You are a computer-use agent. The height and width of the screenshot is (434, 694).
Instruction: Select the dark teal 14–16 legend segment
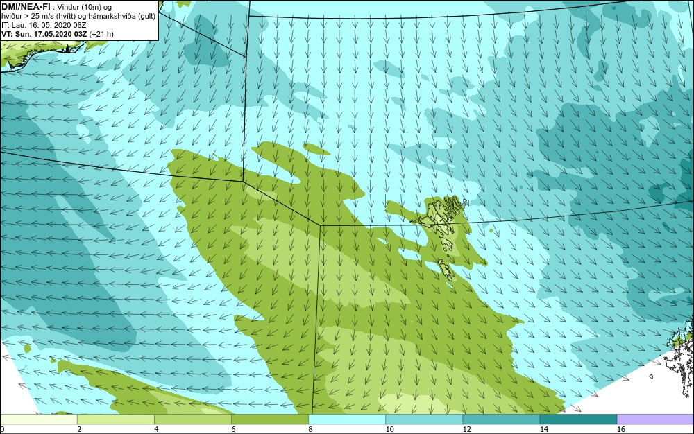point(578,419)
